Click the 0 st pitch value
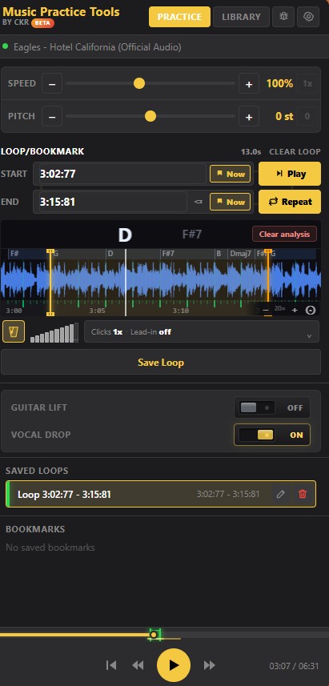Screen dimensions: 329x686 (x=284, y=116)
